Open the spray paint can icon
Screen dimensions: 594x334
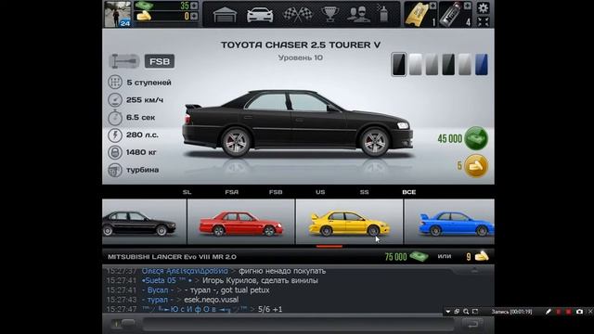383,14
